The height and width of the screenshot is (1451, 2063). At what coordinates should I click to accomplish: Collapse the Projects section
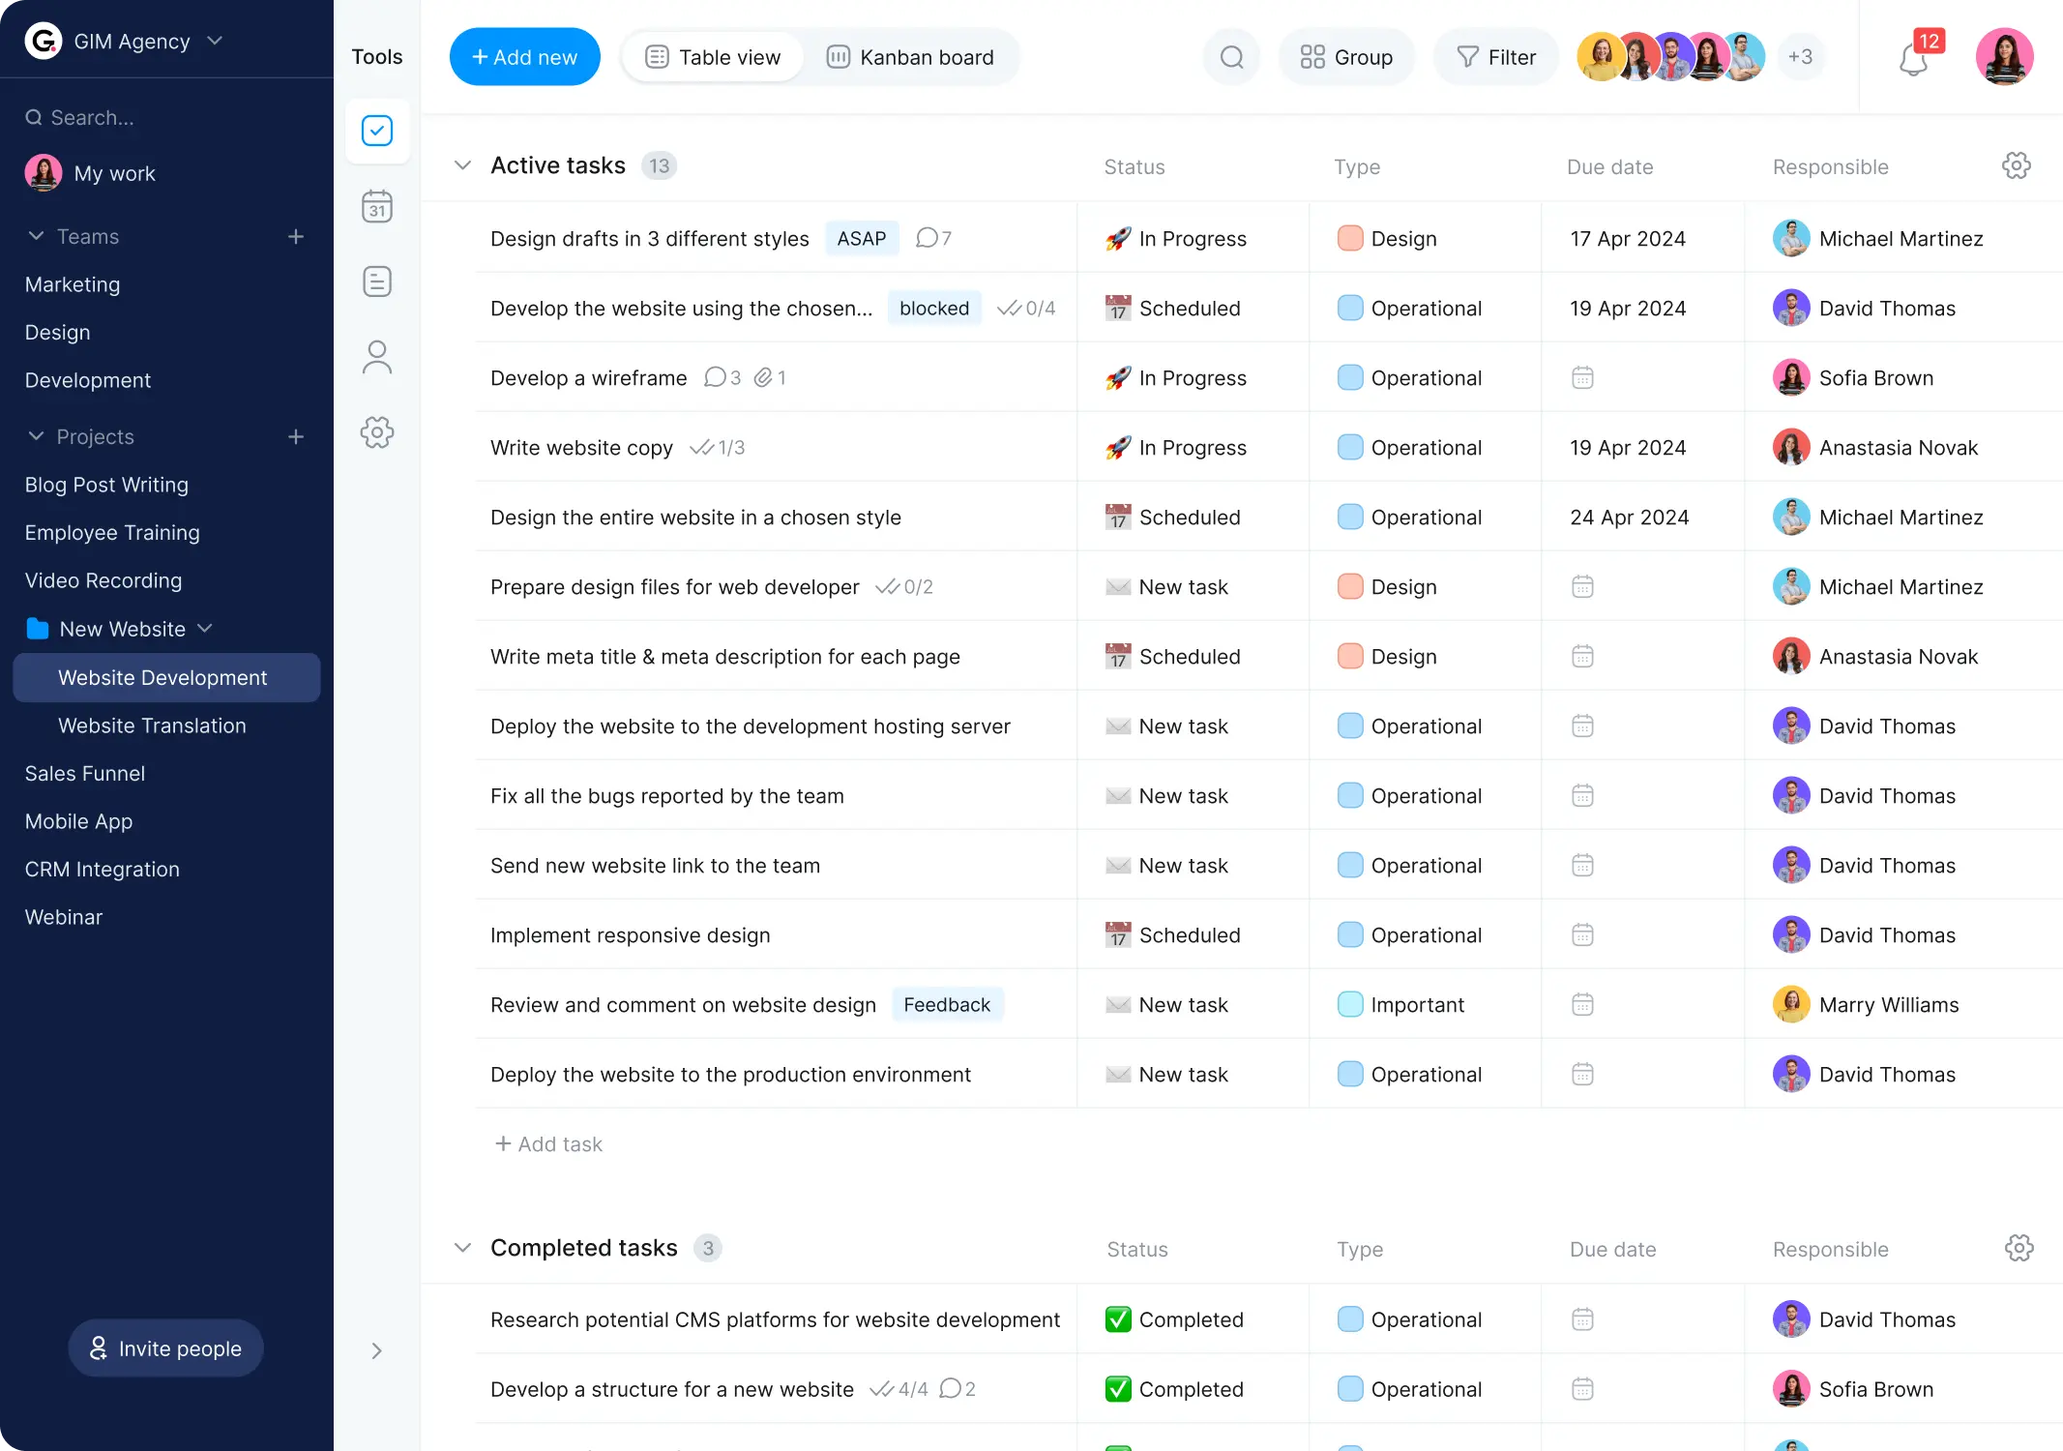(37, 436)
